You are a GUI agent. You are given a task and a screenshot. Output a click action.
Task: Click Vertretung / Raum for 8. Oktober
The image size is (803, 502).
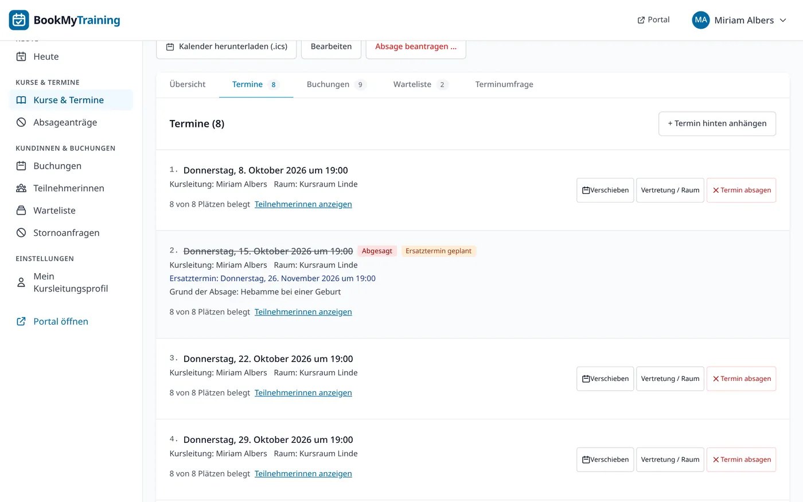[x=670, y=190]
